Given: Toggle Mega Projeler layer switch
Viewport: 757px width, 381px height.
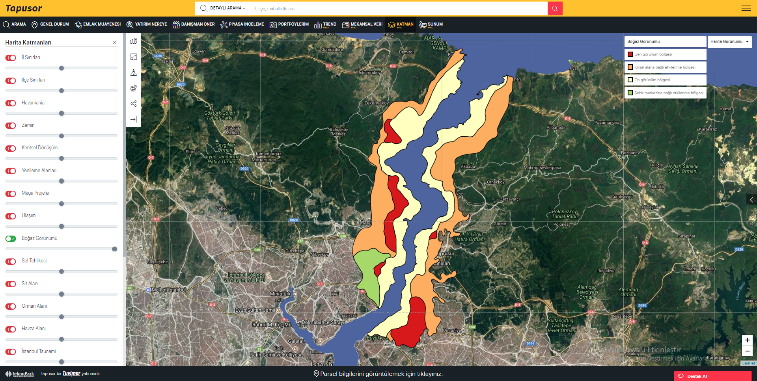Looking at the screenshot, I should click(x=11, y=193).
